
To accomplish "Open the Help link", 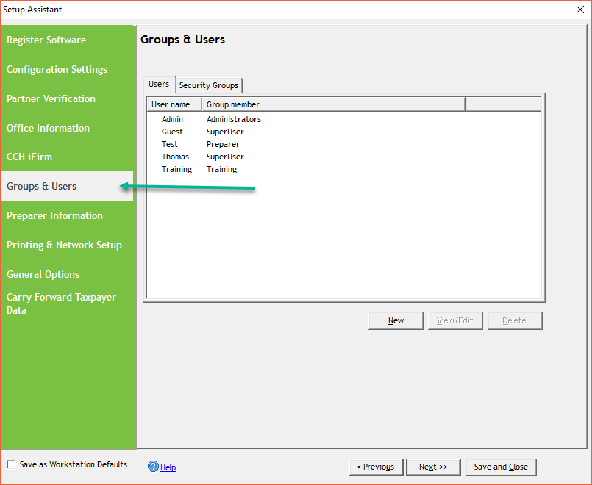I will (x=168, y=467).
